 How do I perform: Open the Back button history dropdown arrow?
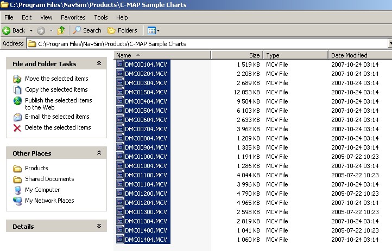[x=31, y=31]
